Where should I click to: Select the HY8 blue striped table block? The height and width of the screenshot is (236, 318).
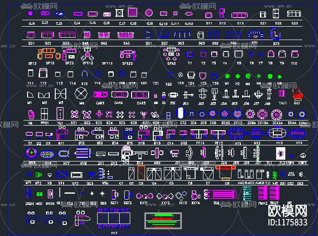pyautogui.click(x=83, y=153)
